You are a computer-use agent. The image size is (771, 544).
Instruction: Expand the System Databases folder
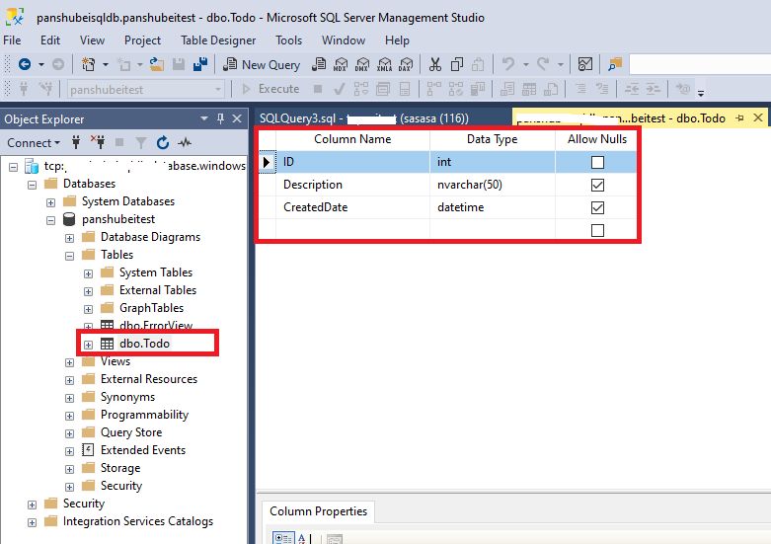pos(50,202)
